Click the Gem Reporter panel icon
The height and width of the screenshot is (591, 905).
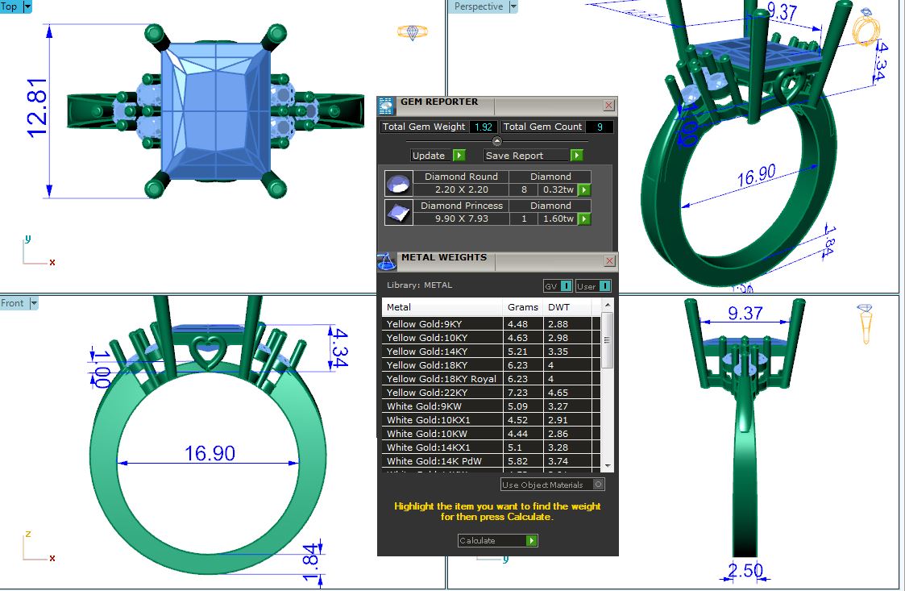click(387, 106)
